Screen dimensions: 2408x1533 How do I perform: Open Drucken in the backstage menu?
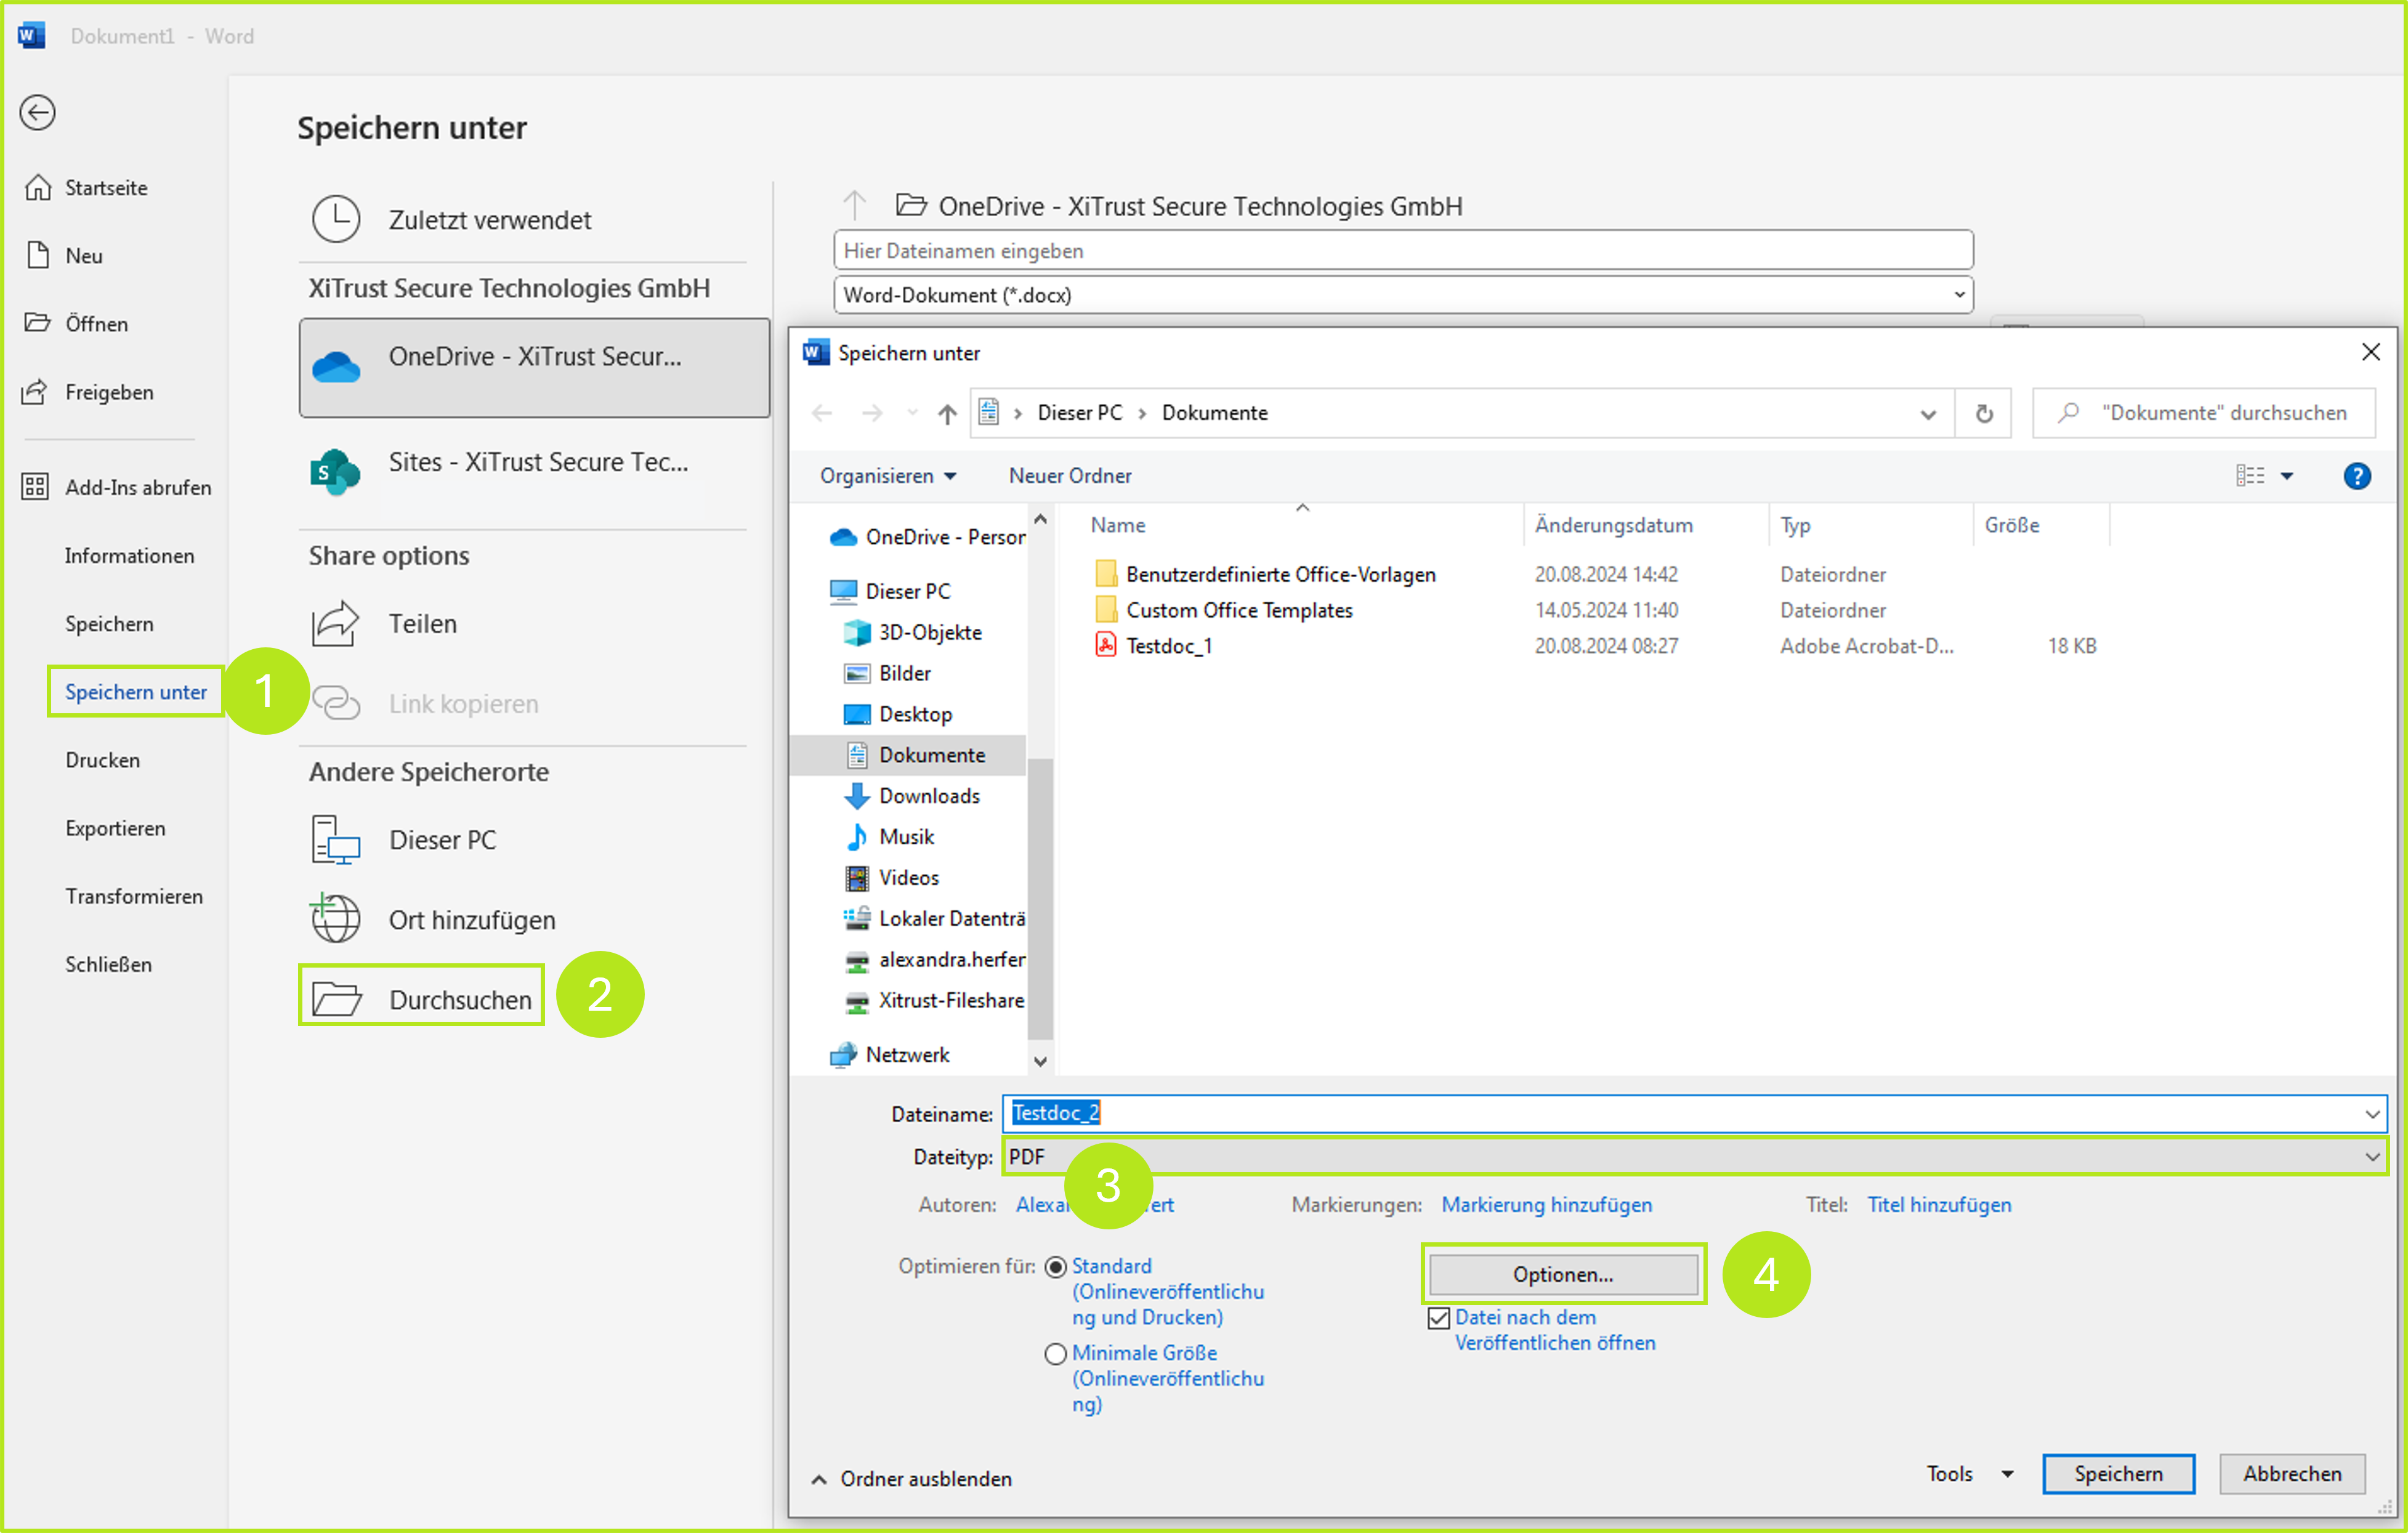[102, 760]
